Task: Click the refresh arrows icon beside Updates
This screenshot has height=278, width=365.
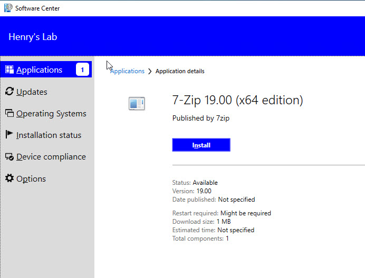Action: tap(9, 92)
